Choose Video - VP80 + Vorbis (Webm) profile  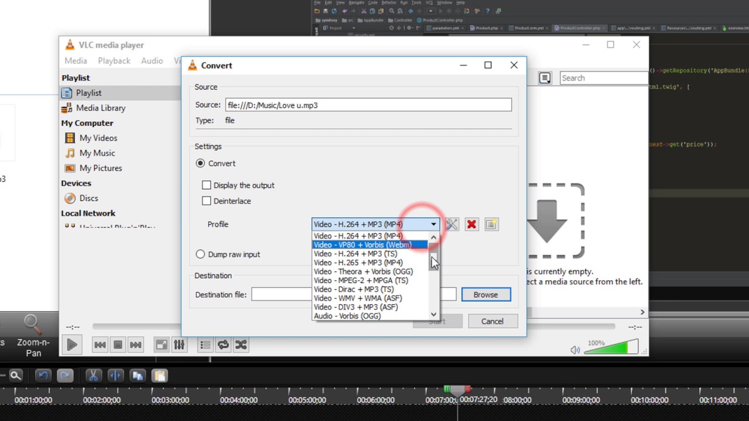pos(371,245)
